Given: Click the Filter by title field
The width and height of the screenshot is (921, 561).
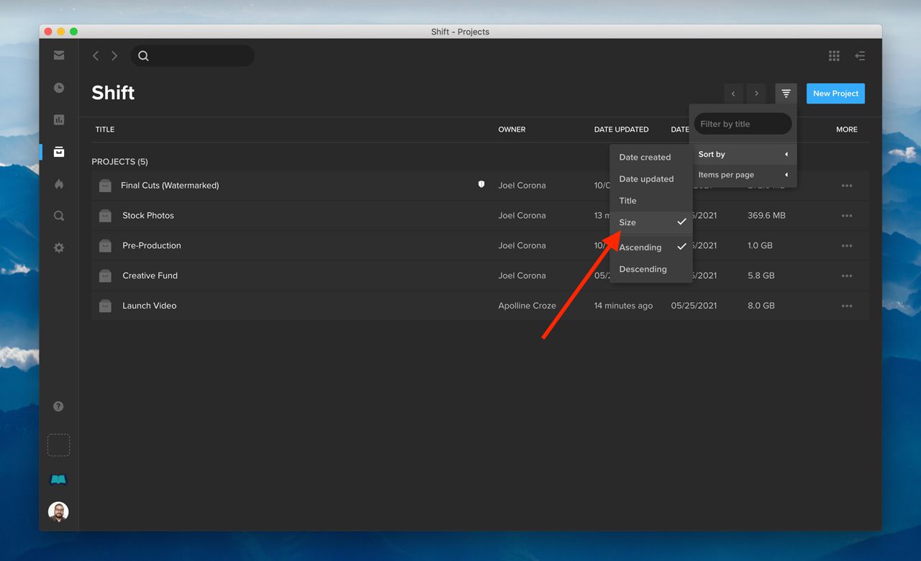Looking at the screenshot, I should coord(743,124).
